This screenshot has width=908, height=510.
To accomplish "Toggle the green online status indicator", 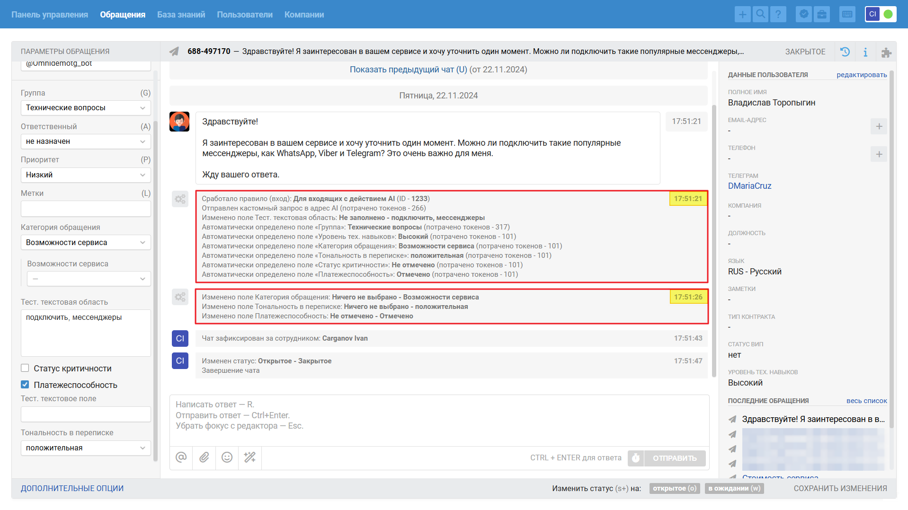I will (888, 14).
